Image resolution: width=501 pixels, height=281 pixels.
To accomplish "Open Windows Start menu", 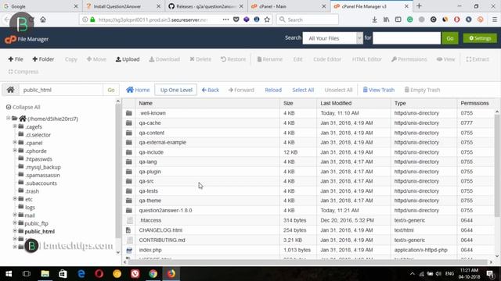I will pos(9,274).
